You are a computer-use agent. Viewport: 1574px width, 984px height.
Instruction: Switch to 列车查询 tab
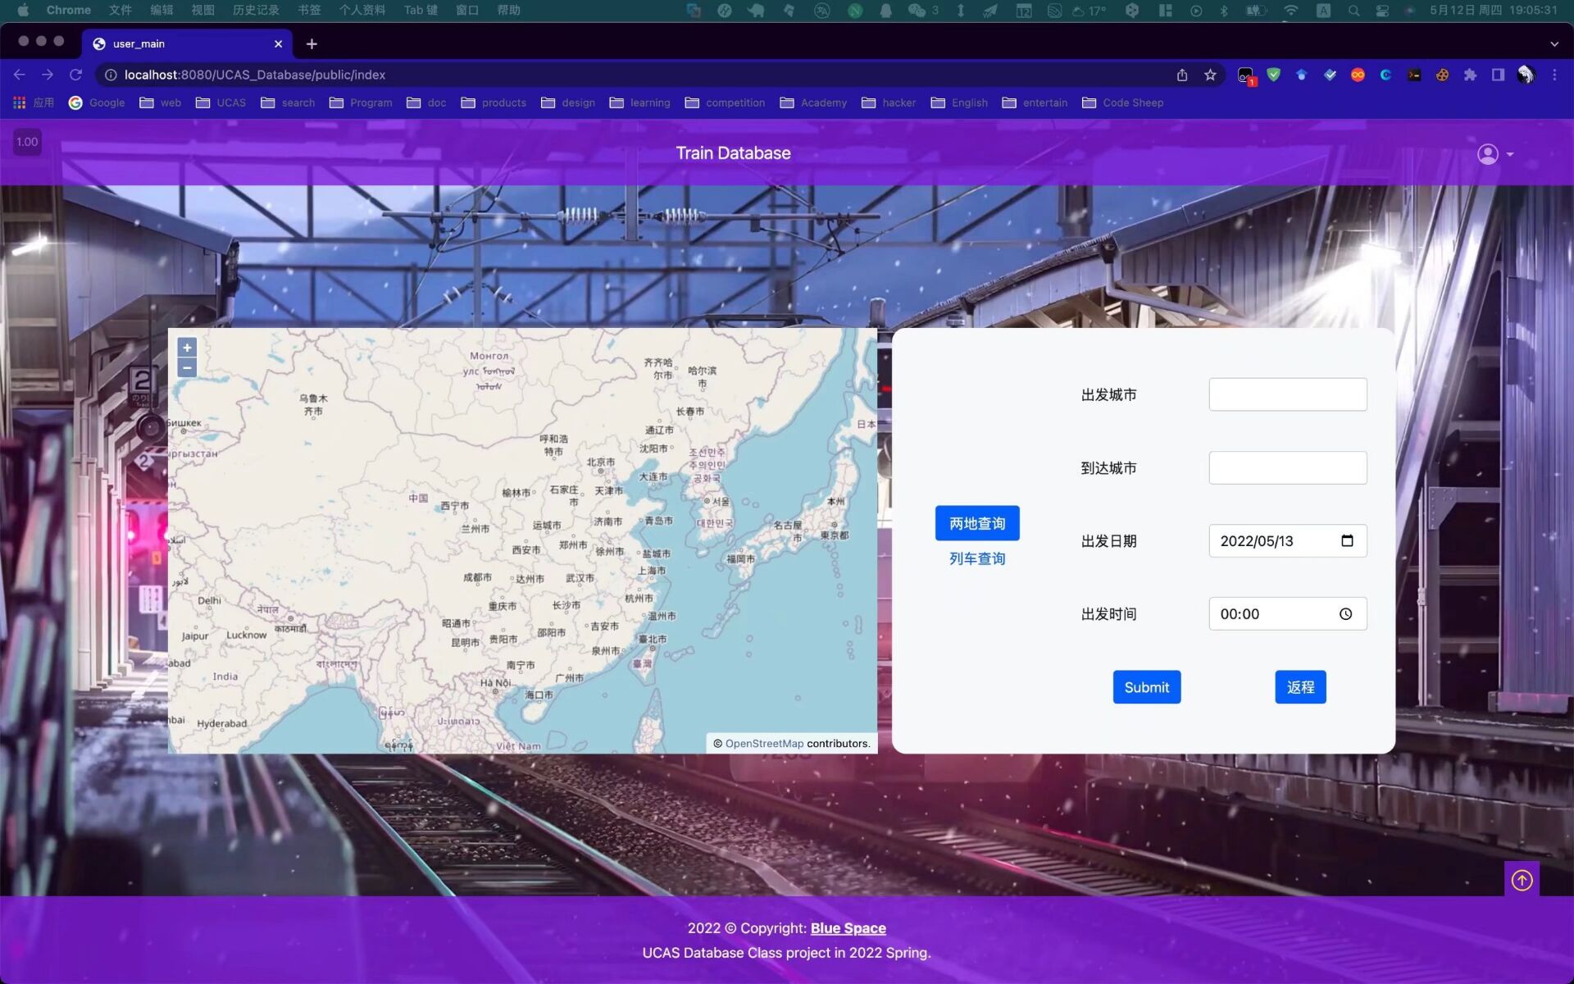coord(976,558)
